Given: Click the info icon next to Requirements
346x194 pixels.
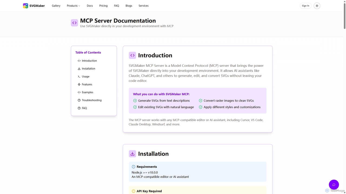Looking at the screenshot, I should click(x=133, y=167).
